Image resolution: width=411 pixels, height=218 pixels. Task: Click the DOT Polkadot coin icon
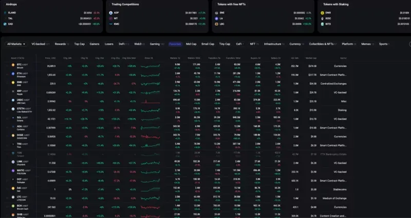(x=13, y=180)
